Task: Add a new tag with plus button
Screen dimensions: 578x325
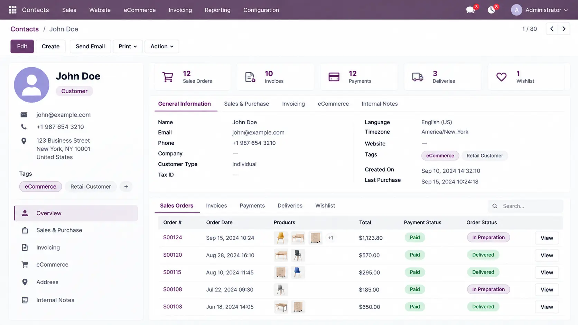Action: pos(126,187)
